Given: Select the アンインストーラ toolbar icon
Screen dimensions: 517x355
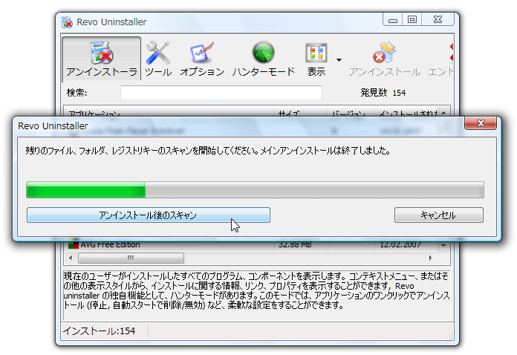Looking at the screenshot, I should (102, 59).
